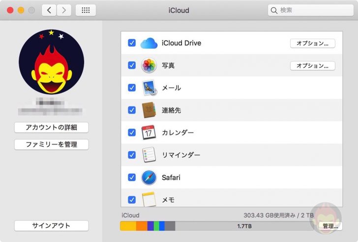Click the yellow segment of storage bar
Screen dimensions: 358x242
click(x=128, y=226)
